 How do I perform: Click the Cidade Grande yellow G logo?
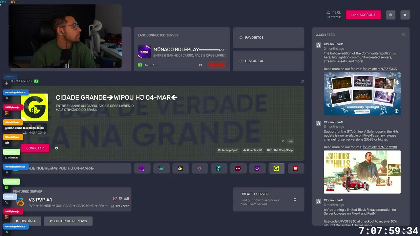[34, 107]
